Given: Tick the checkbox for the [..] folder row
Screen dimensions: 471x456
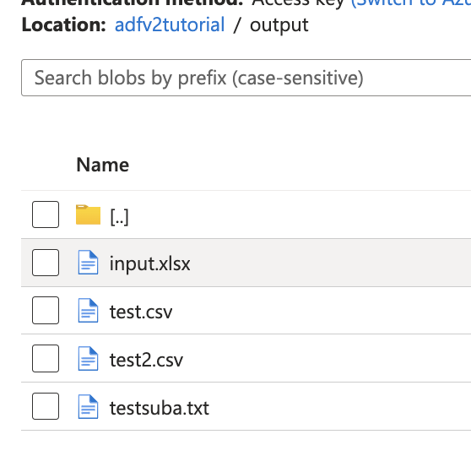Looking at the screenshot, I should pyautogui.click(x=46, y=214).
